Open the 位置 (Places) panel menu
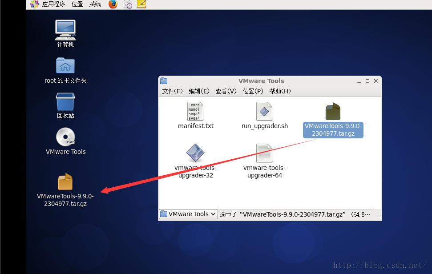 (77, 4)
